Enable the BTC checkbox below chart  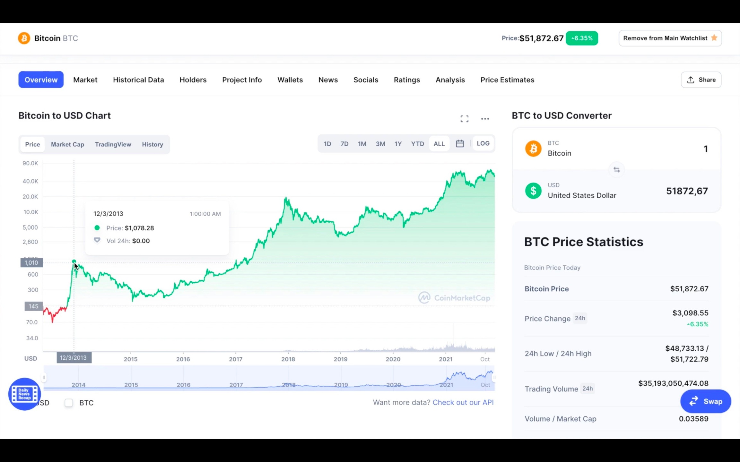point(69,403)
